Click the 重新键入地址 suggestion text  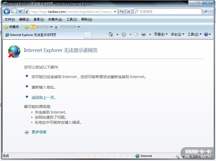tap(43, 87)
